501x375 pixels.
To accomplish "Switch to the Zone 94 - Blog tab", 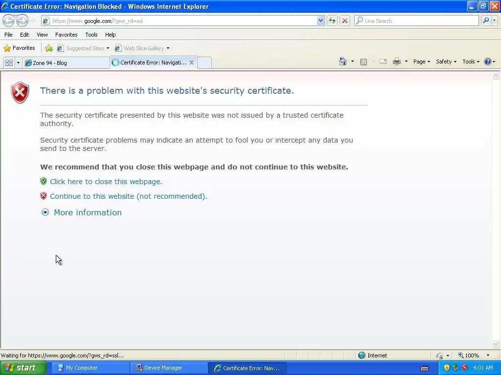I will [x=66, y=63].
